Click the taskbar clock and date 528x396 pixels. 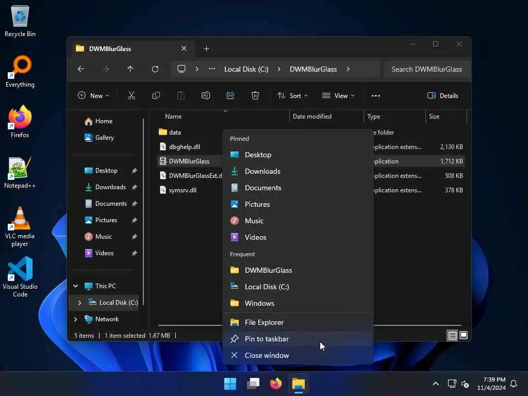coord(491,384)
